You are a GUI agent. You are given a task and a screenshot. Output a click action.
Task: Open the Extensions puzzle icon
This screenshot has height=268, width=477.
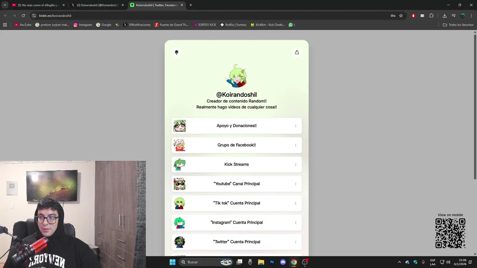point(431,16)
